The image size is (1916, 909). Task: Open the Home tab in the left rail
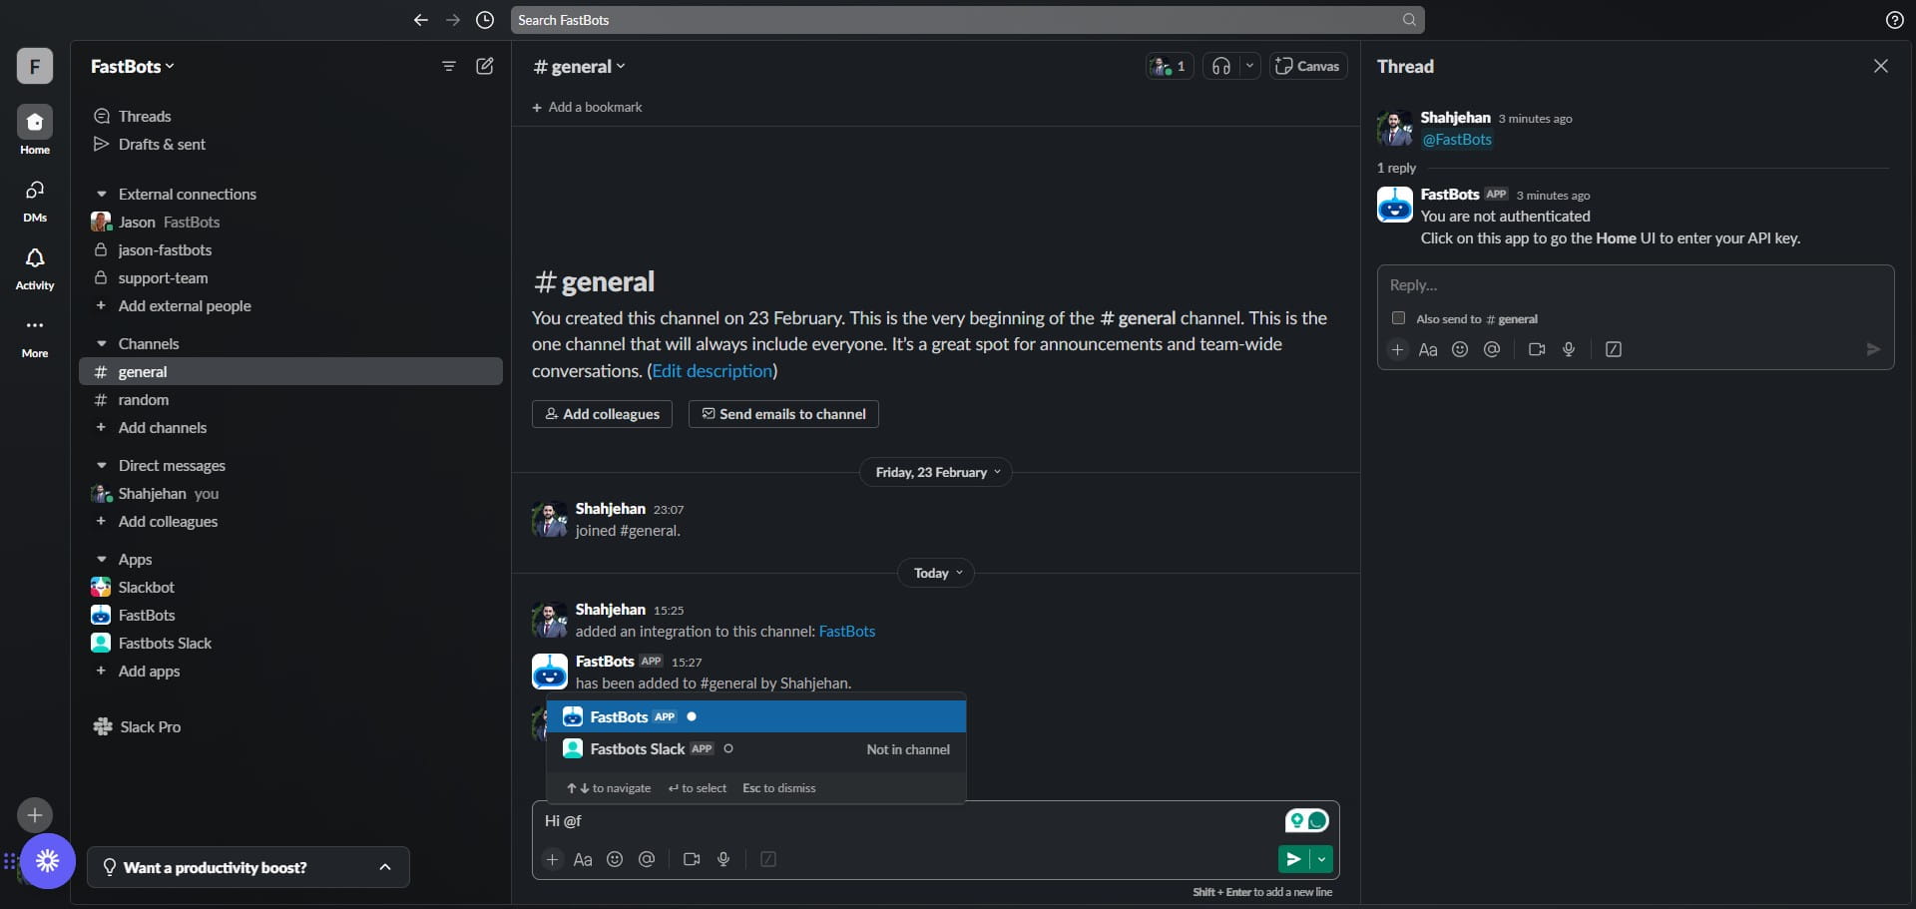35,131
